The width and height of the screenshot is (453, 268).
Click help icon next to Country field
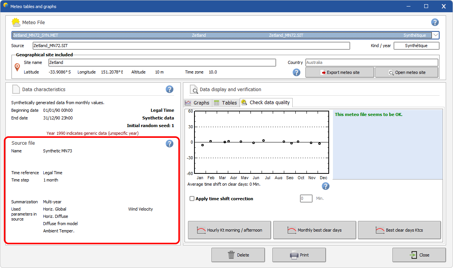[297, 72]
